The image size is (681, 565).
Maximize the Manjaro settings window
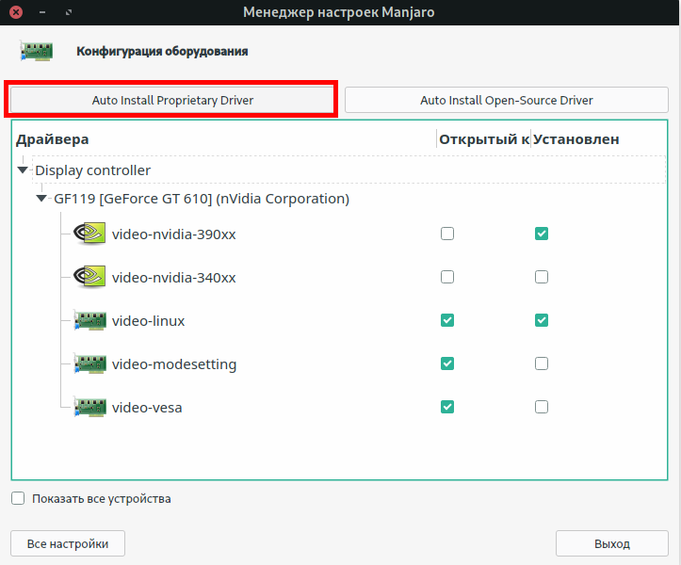point(69,12)
